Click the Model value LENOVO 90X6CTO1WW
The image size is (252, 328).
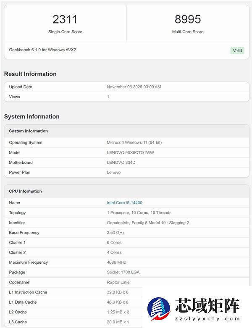pyautogui.click(x=130, y=152)
